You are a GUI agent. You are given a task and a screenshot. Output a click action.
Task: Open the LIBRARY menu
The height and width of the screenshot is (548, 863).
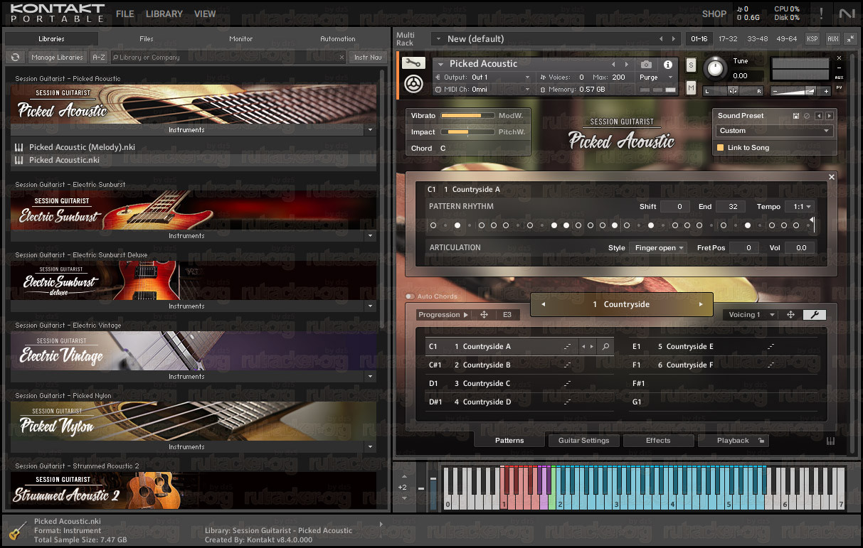pyautogui.click(x=164, y=14)
